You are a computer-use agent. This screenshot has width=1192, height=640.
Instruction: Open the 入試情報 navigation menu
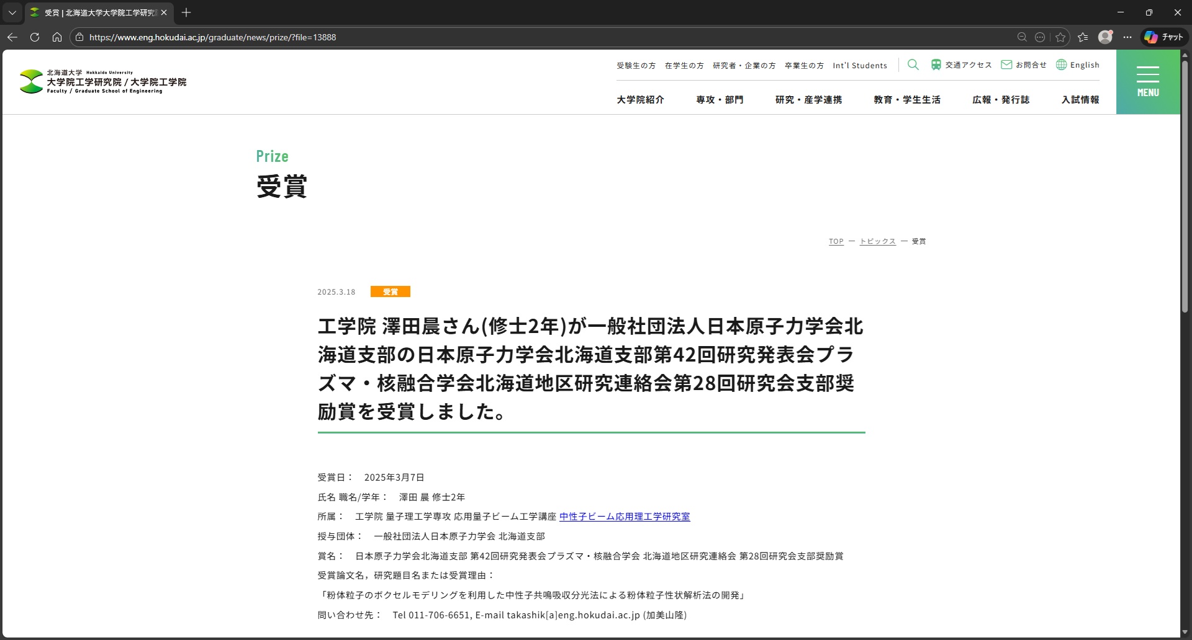[x=1080, y=100]
